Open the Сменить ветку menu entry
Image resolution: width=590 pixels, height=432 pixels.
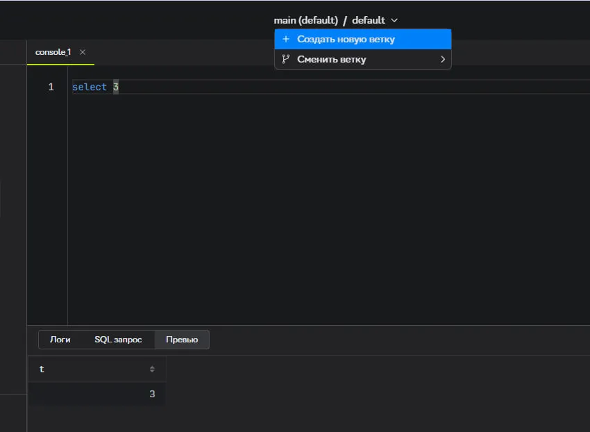[x=331, y=60]
